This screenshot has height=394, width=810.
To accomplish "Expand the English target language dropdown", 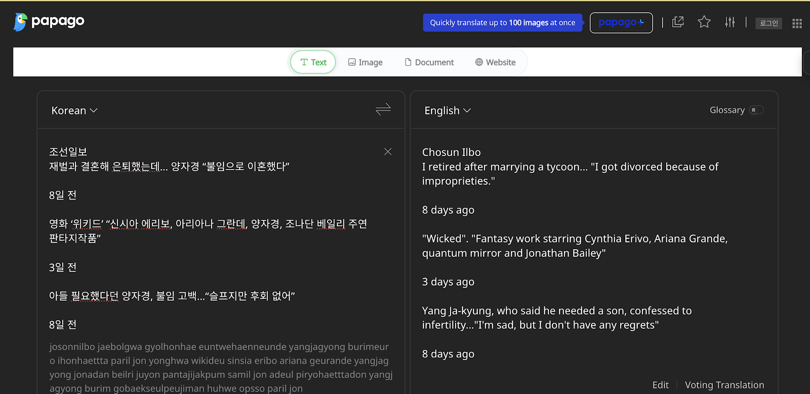I will point(448,110).
